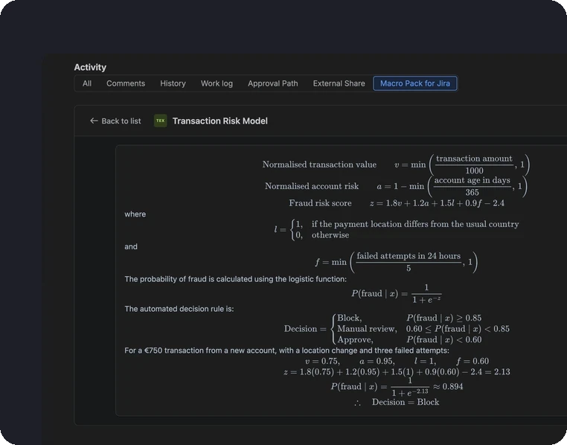567x445 pixels.
Task: Click the 'if the payment location differs' condition
Action: (415, 224)
